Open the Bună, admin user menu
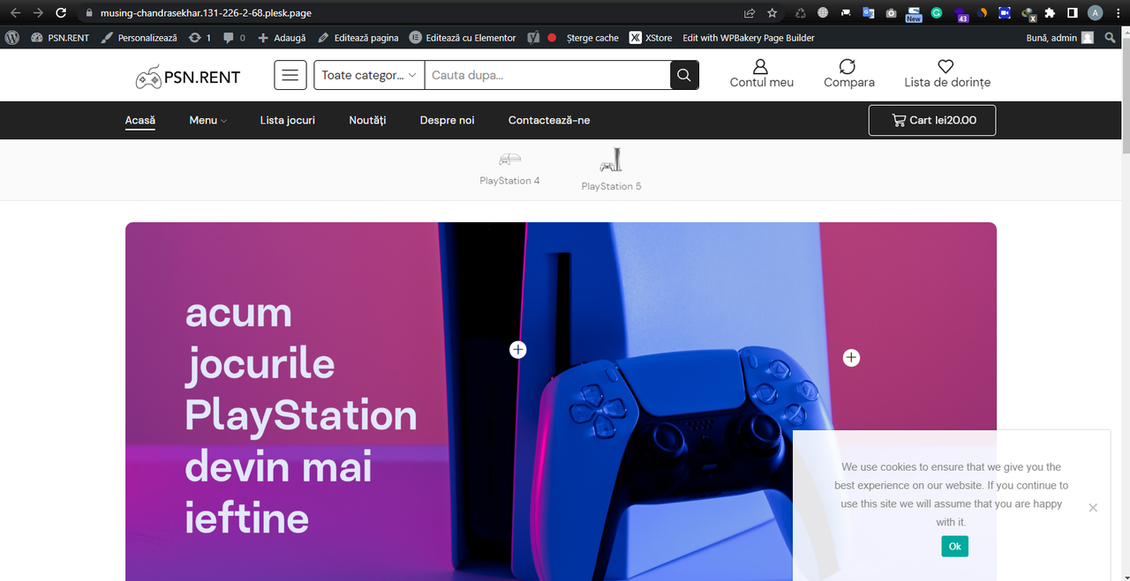 pyautogui.click(x=1060, y=38)
